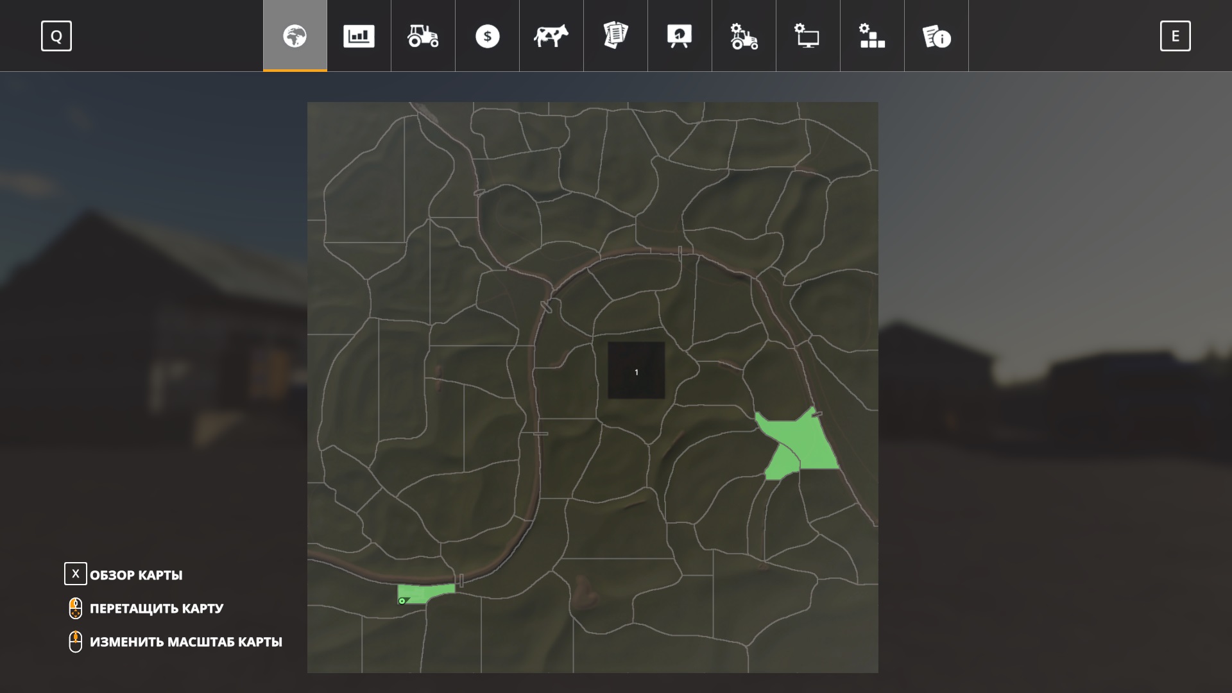1232x693 pixels.
Task: Click the ОБЗОР КАРТЫ label
Action: [x=136, y=576]
